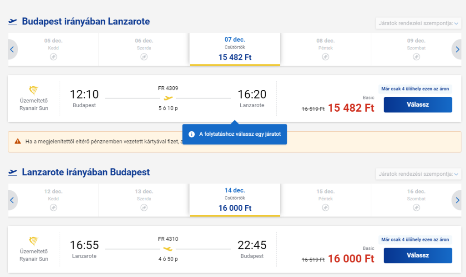Choose the FR 4309 flight with Válassz

(418, 105)
